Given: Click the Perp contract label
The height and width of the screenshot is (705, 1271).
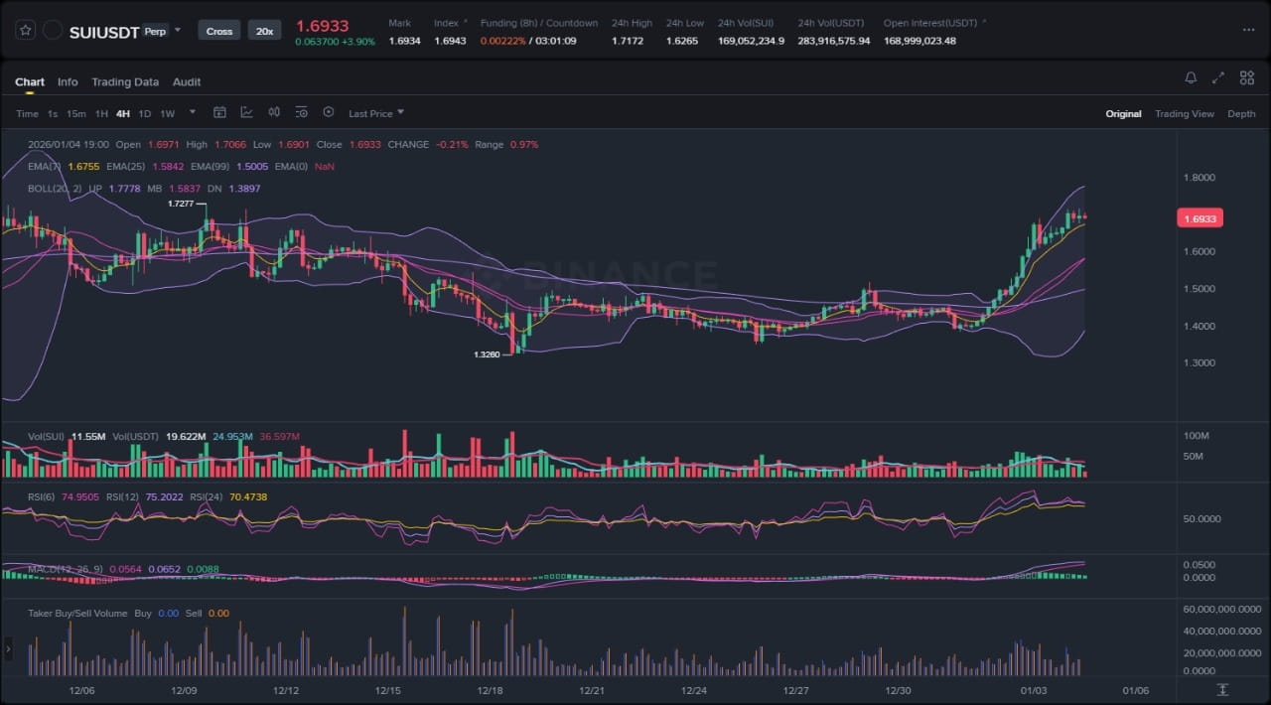Looking at the screenshot, I should coord(155,31).
